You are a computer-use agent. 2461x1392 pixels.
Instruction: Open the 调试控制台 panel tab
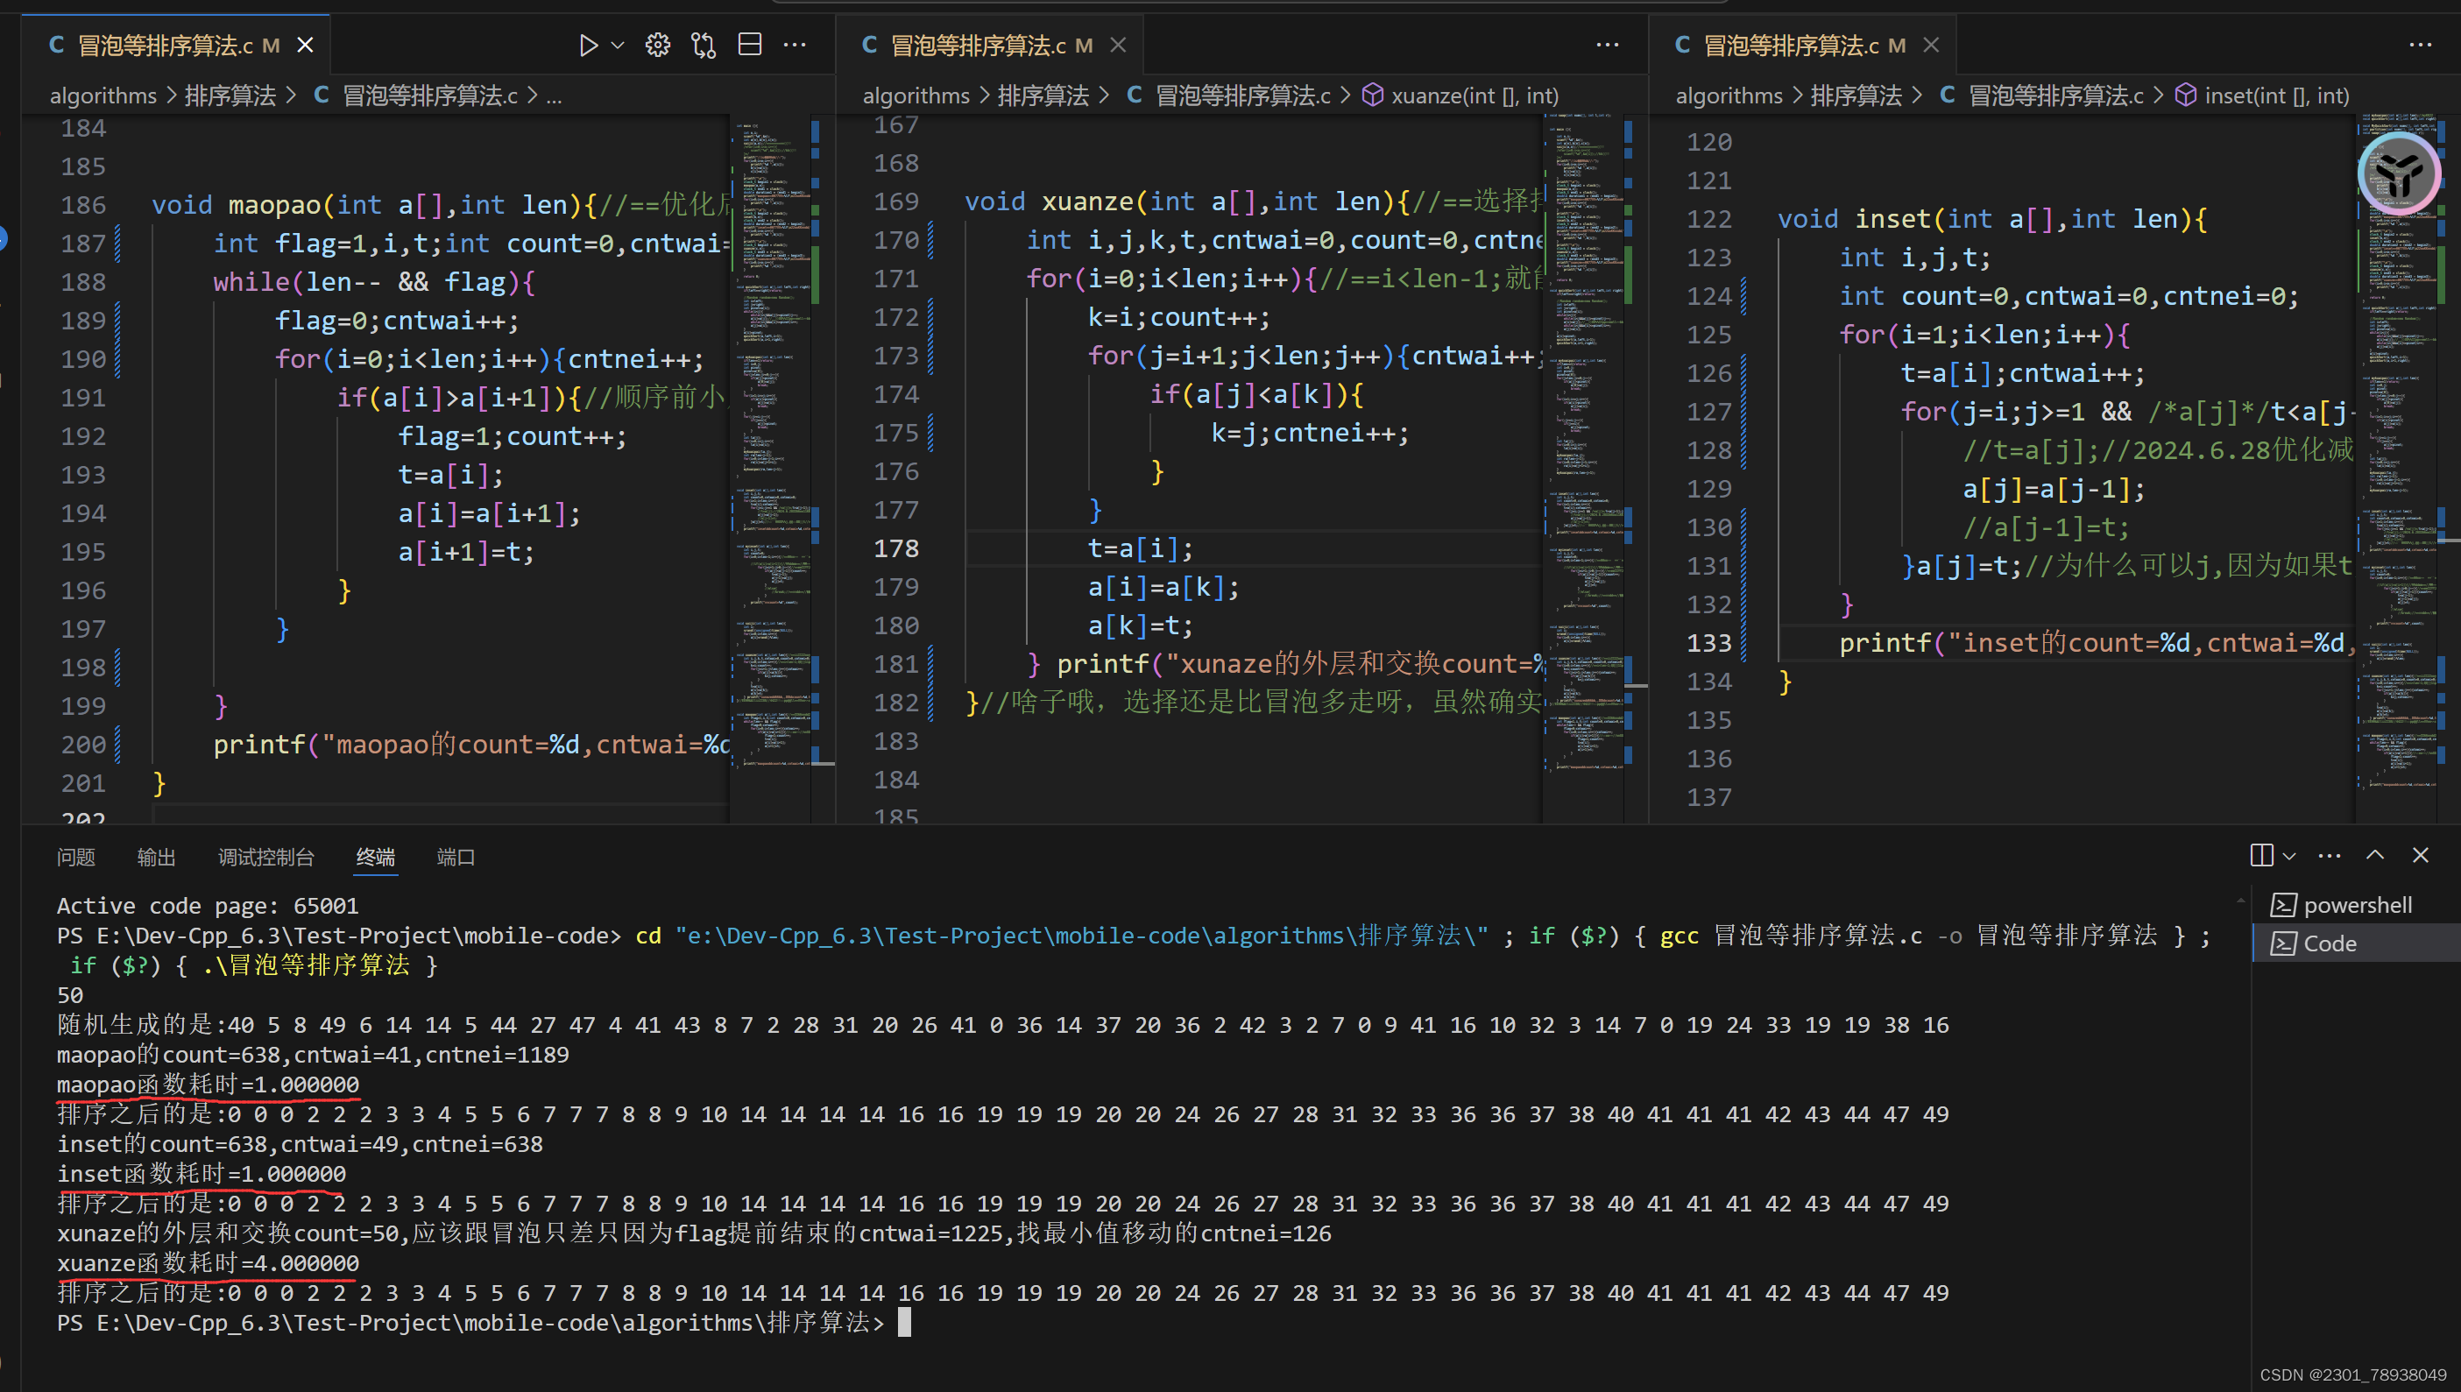[x=265, y=858]
